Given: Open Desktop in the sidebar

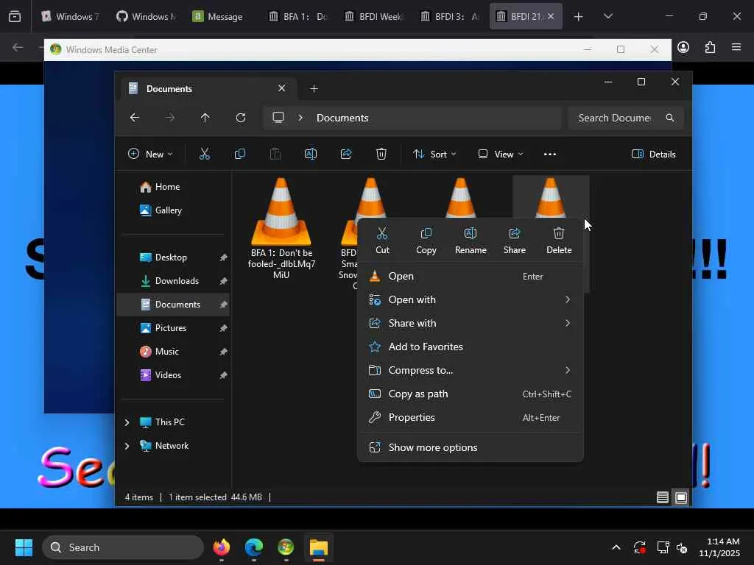Looking at the screenshot, I should [x=173, y=257].
